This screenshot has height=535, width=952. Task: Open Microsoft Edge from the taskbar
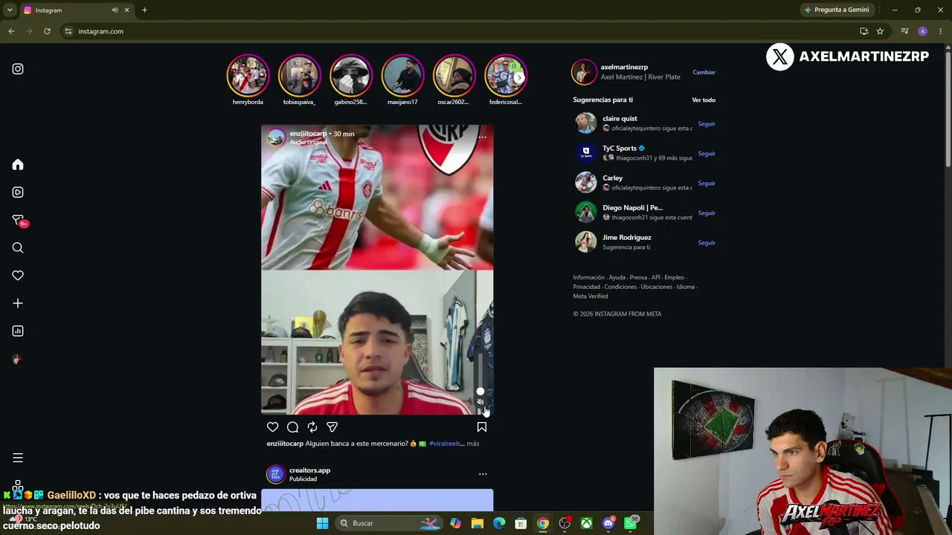[499, 523]
